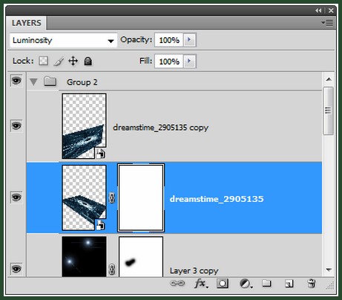Click the delete layer trash icon

tap(311, 284)
